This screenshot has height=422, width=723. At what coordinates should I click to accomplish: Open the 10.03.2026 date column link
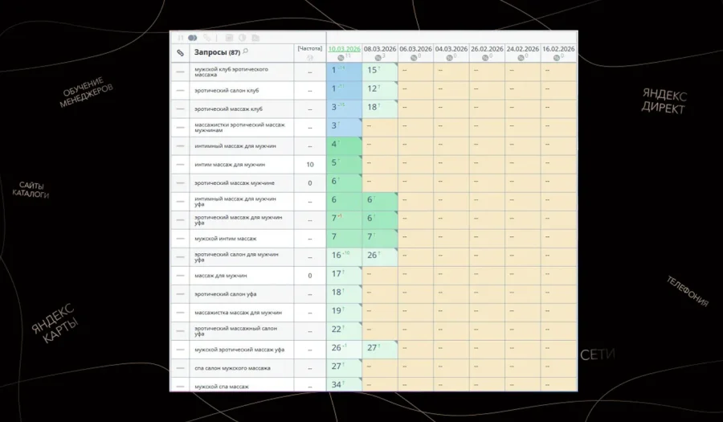(x=344, y=48)
